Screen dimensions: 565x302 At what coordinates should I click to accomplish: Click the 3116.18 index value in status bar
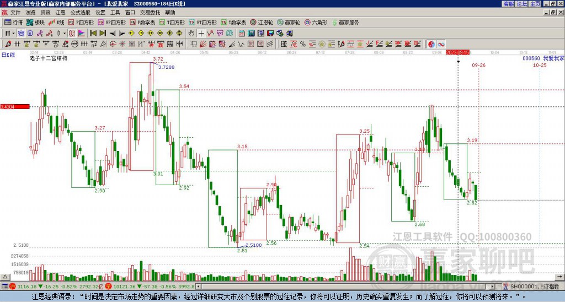[x=26, y=287]
